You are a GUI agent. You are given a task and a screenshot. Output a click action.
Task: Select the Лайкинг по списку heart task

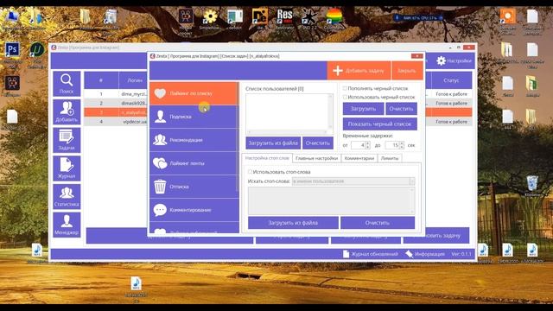click(194, 93)
